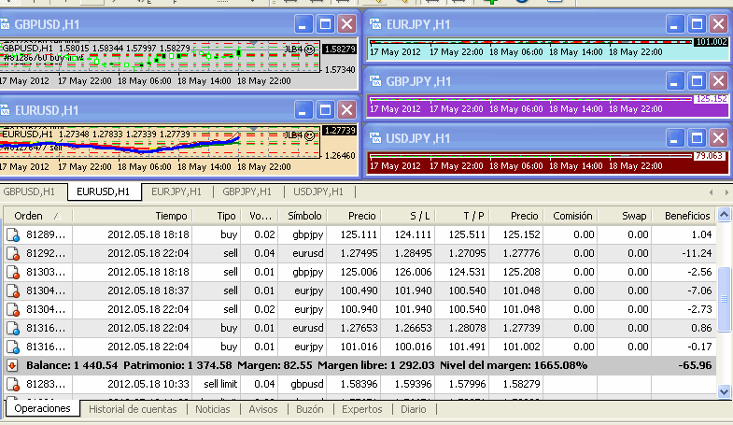Click the expert advisor smiley on EURUSD chart

pyautogui.click(x=309, y=135)
